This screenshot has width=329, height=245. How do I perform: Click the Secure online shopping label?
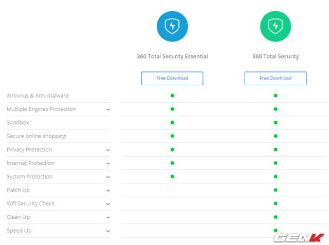tap(36, 136)
